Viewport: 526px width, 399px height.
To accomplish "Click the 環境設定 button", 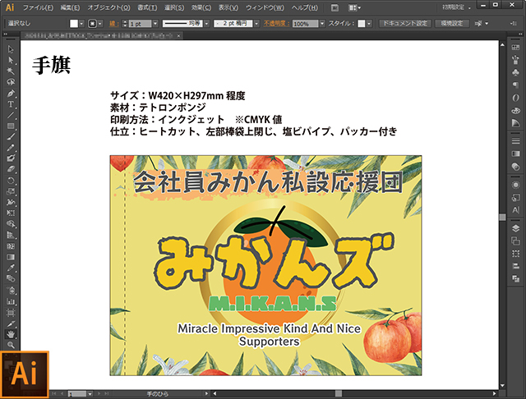I will (x=451, y=24).
